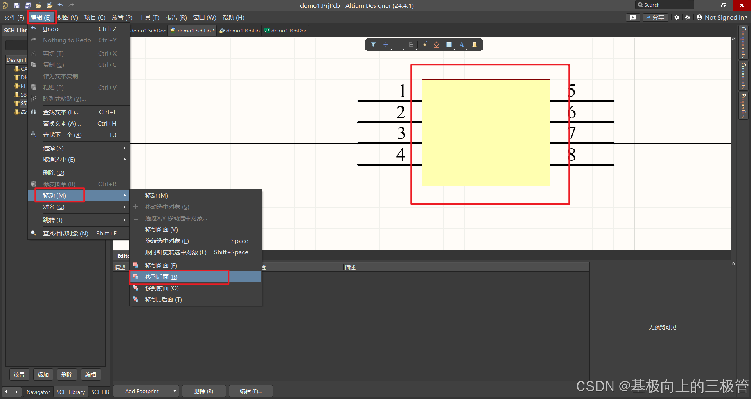Switch to demo1.SchDoc tab
The image size is (751, 399).
[x=148, y=31]
